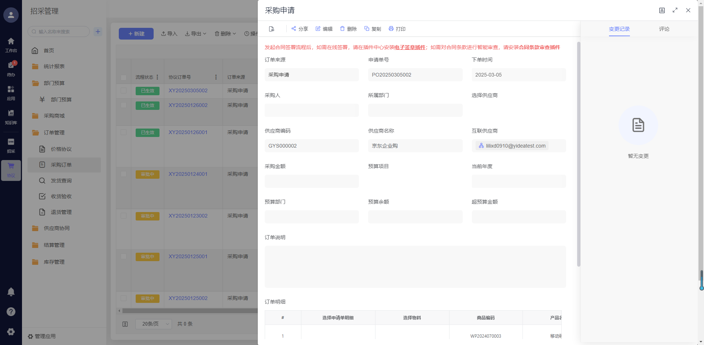Click the detail form's vertical scrollbar
Image resolution: width=704 pixels, height=345 pixels.
(579, 154)
